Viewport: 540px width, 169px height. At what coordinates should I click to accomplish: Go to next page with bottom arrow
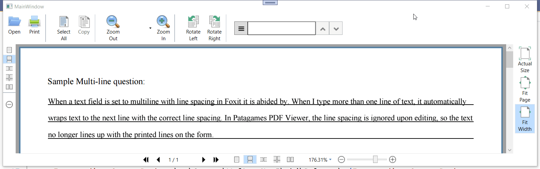tap(203, 160)
